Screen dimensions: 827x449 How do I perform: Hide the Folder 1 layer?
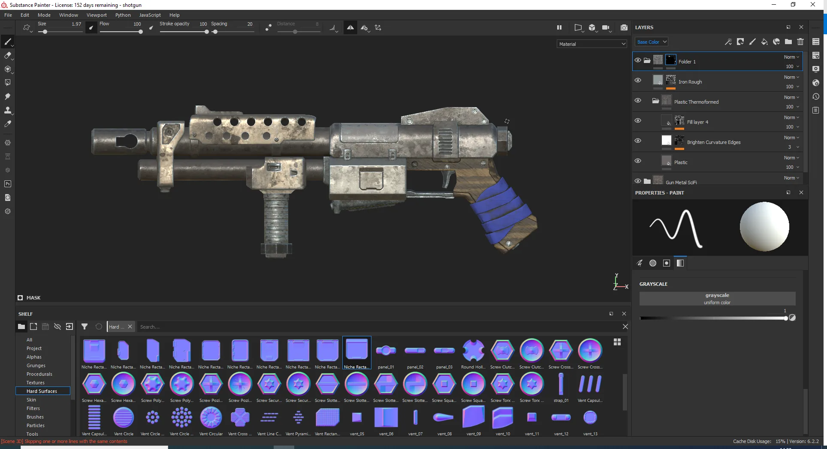pyautogui.click(x=638, y=60)
